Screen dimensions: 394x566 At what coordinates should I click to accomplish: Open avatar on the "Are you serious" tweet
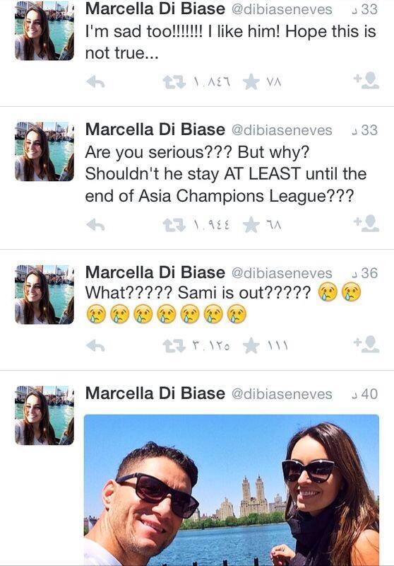[x=44, y=151]
